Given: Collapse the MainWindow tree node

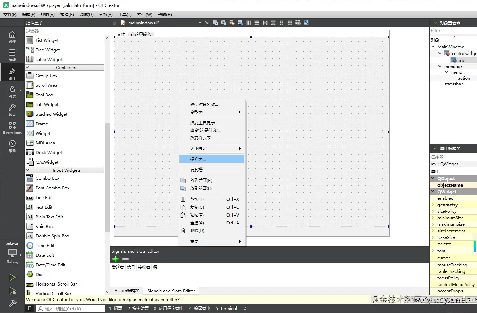Looking at the screenshot, I should pyautogui.click(x=433, y=47).
